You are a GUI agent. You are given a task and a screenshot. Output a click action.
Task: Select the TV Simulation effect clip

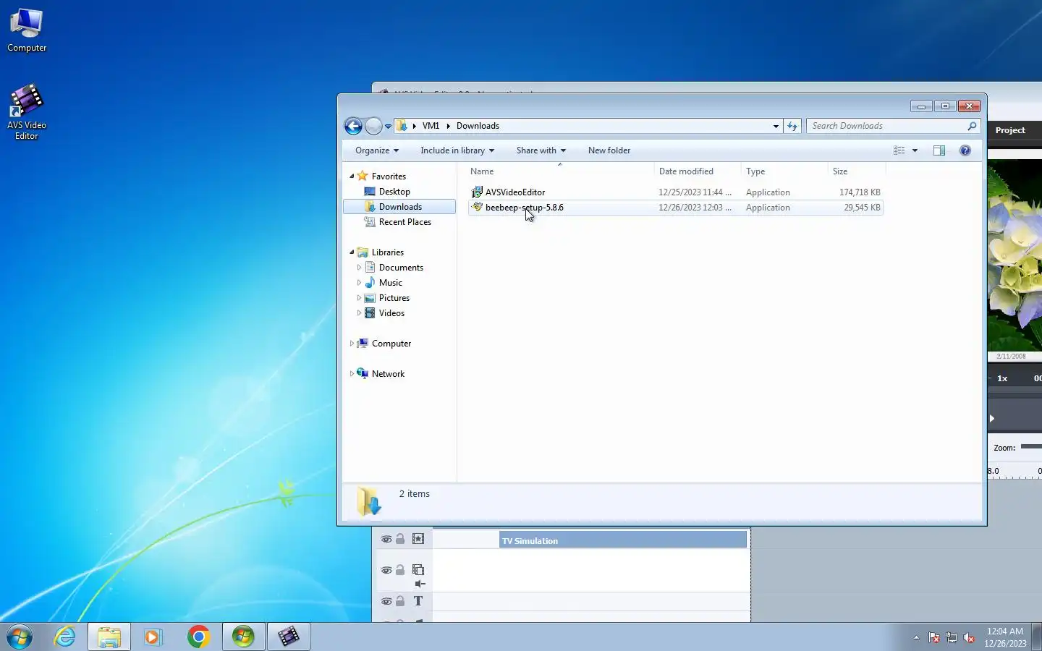[623, 540]
